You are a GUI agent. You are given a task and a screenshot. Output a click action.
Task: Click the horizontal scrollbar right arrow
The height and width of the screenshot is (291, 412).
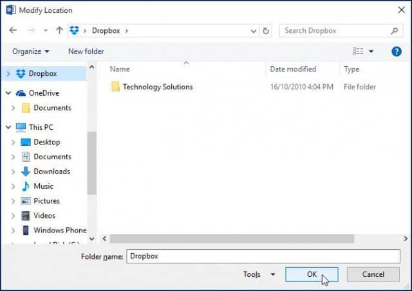[x=406, y=238]
